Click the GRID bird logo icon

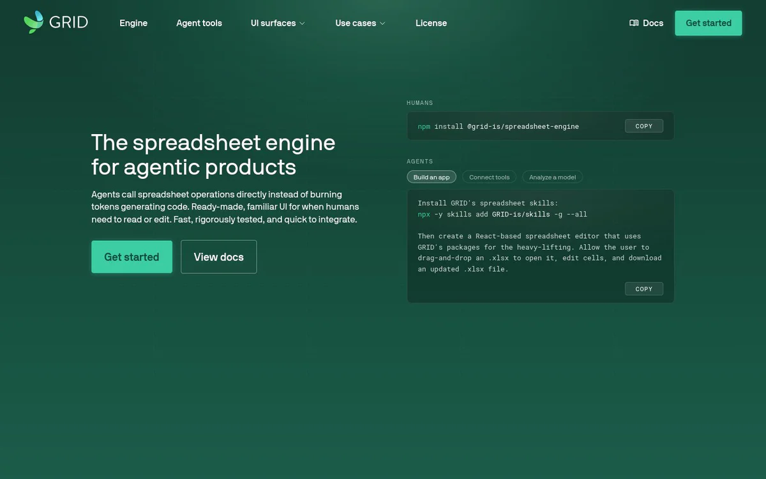pyautogui.click(x=34, y=22)
